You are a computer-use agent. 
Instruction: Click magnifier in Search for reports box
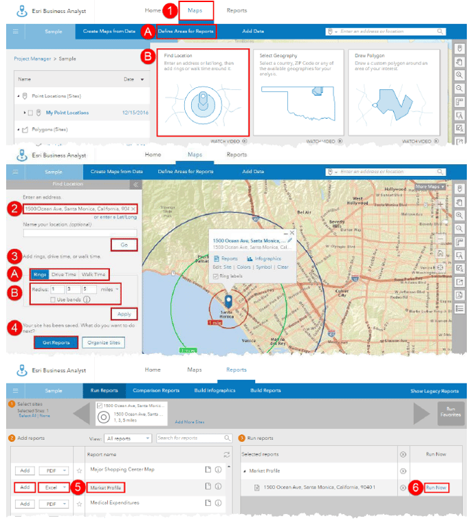click(x=227, y=438)
